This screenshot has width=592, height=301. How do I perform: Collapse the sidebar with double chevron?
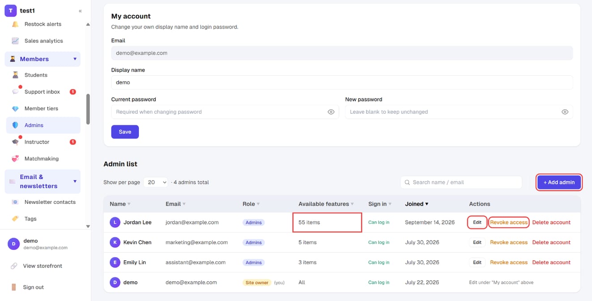pyautogui.click(x=80, y=11)
